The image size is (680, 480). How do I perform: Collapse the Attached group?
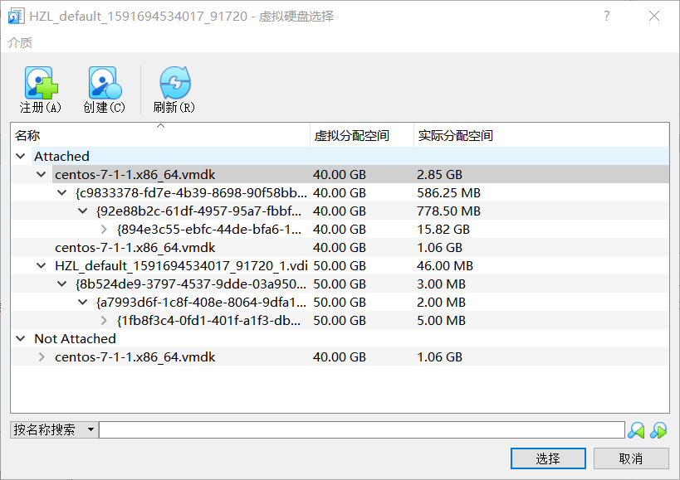21,156
